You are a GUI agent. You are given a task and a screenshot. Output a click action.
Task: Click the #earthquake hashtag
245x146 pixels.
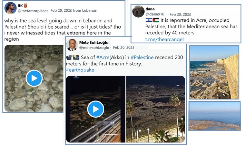pyautogui.click(x=80, y=70)
